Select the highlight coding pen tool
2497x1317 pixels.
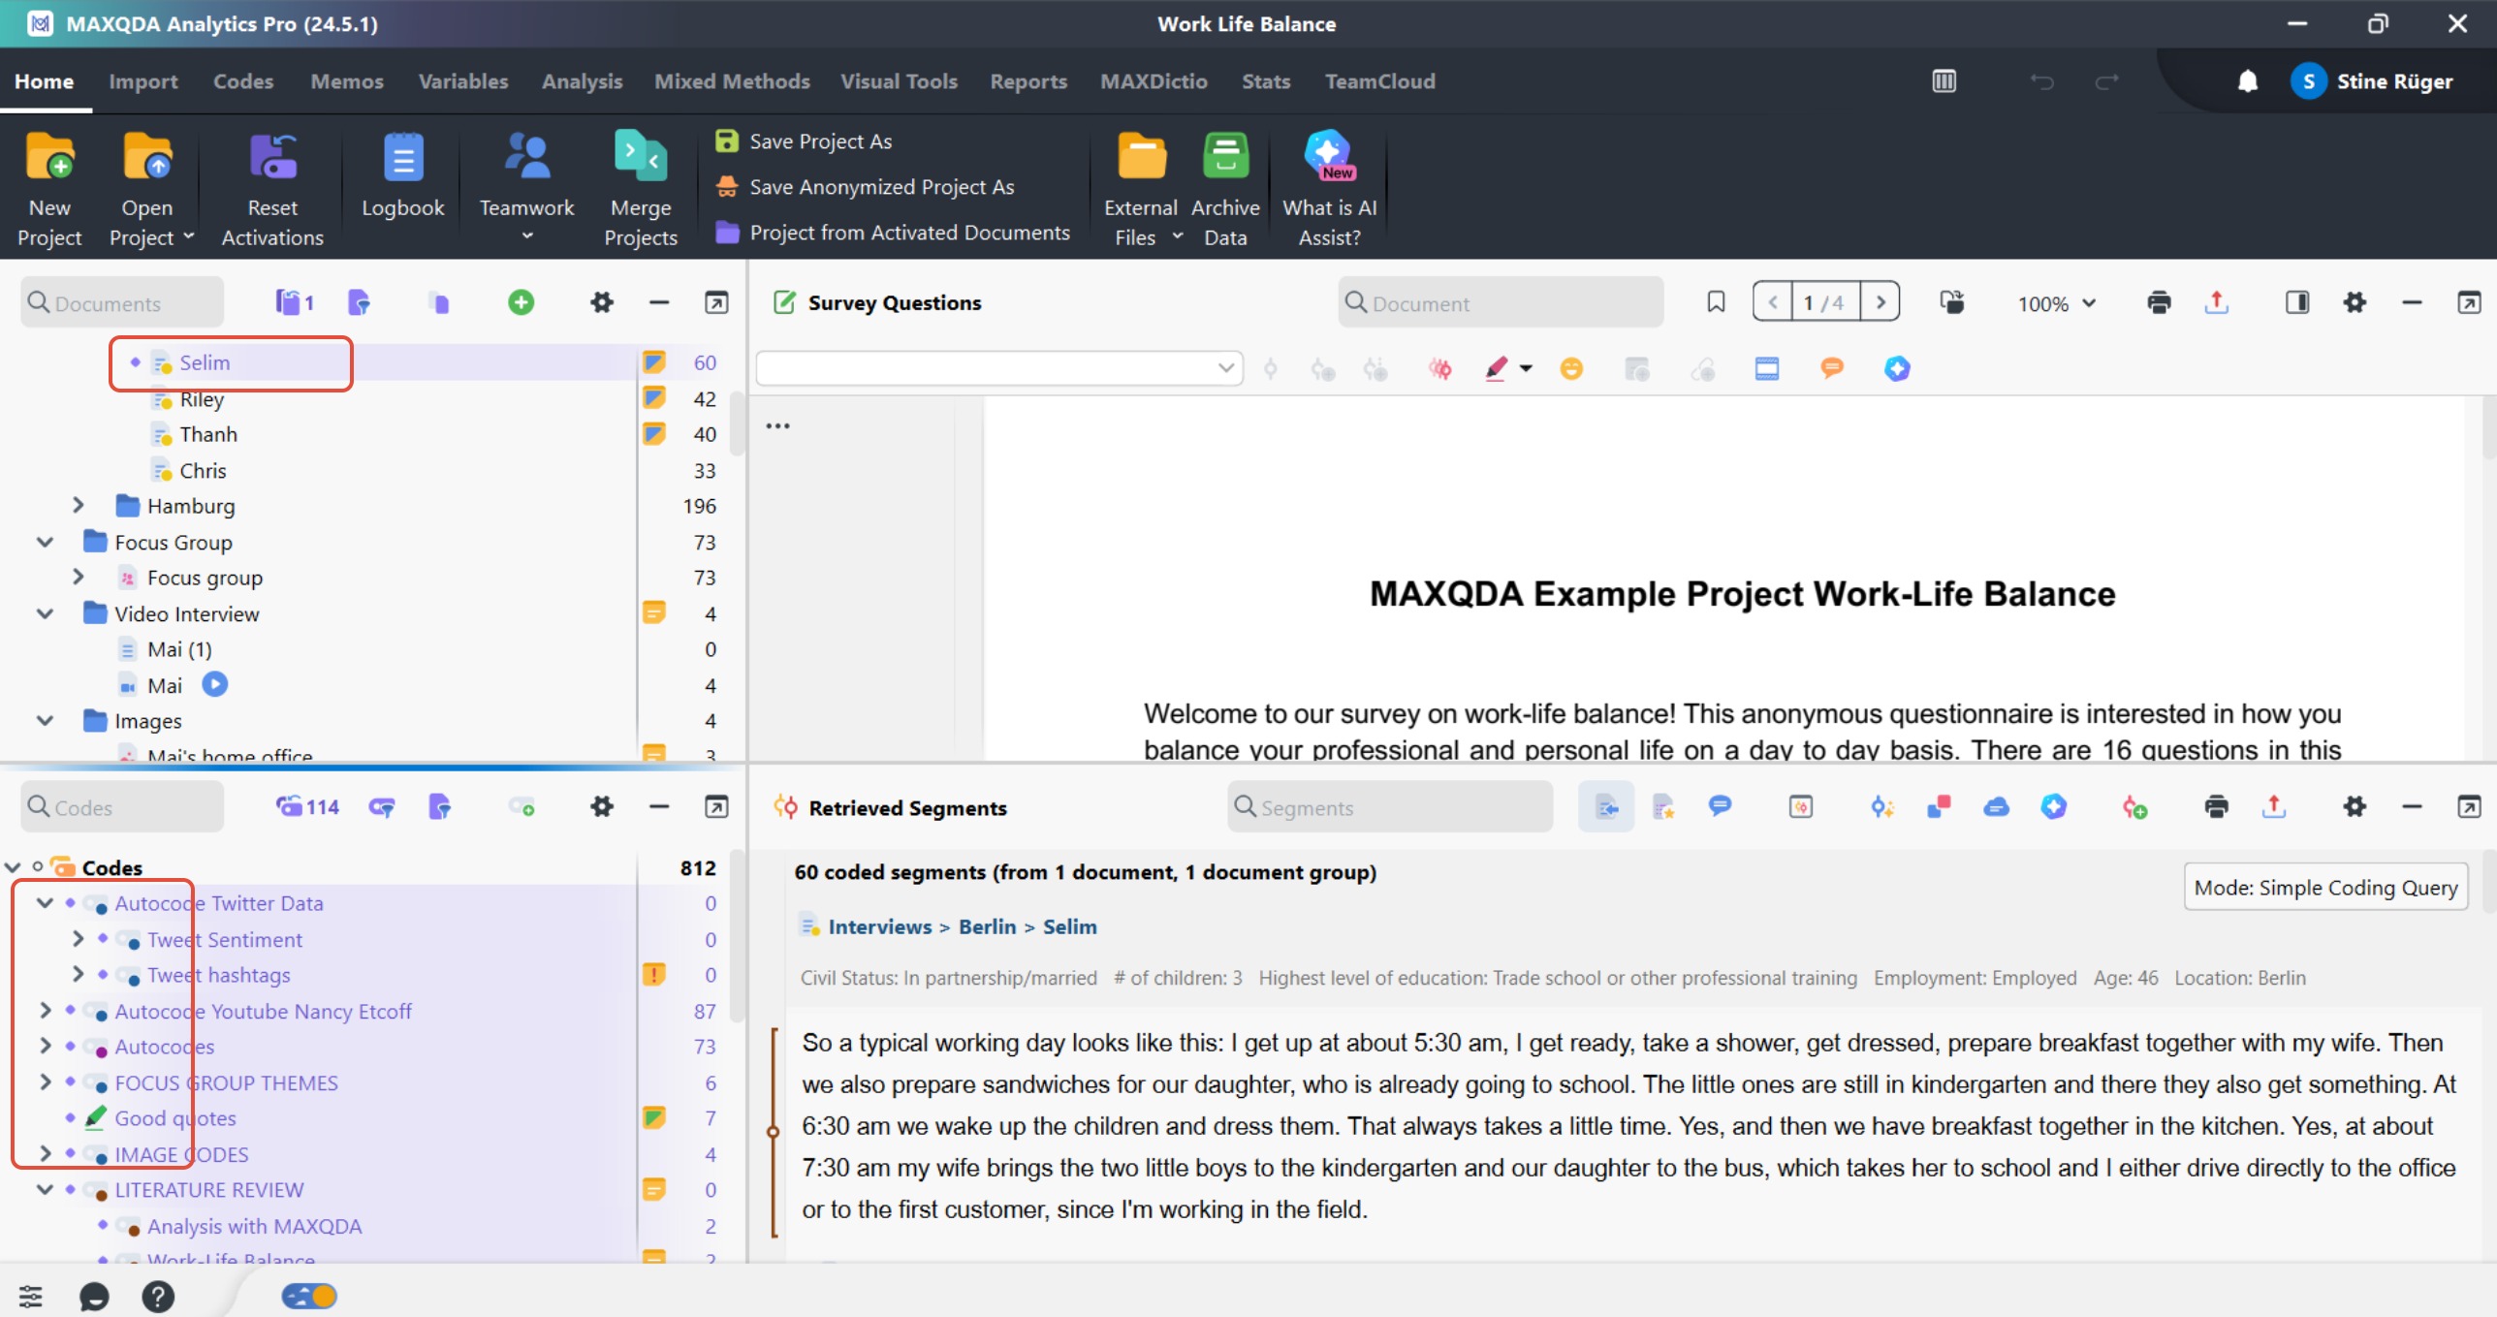click(1496, 368)
